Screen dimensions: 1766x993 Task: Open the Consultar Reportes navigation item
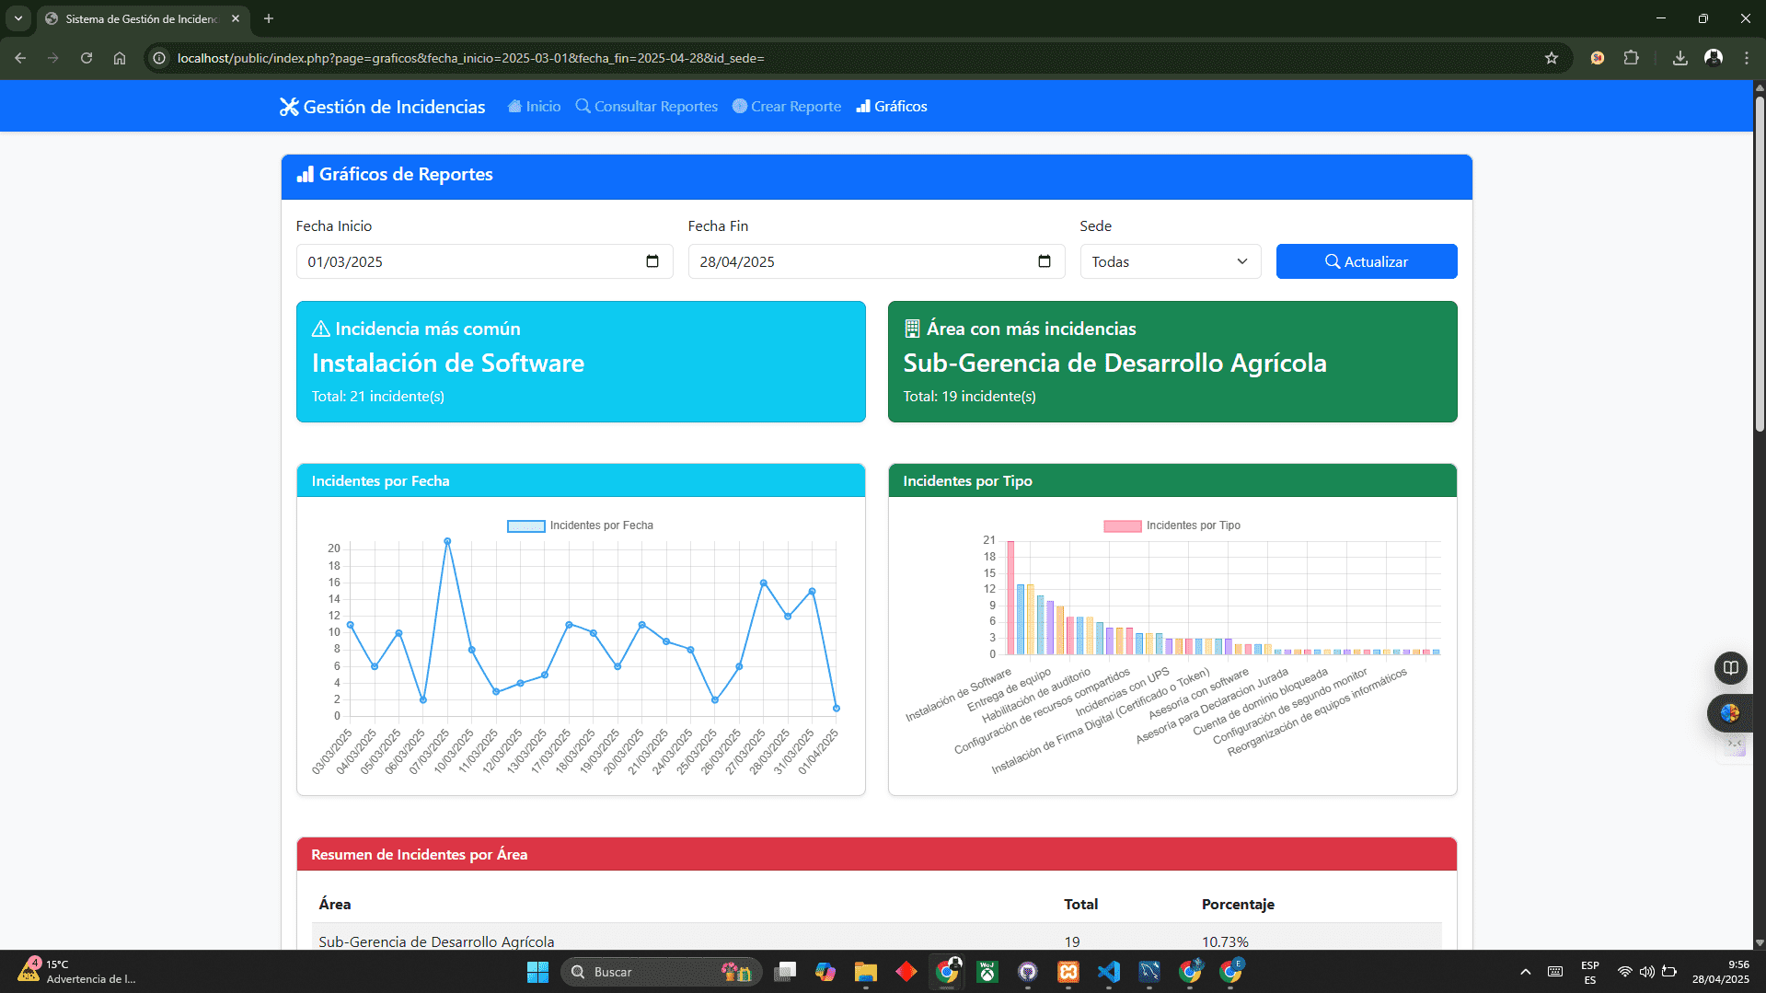coord(647,107)
